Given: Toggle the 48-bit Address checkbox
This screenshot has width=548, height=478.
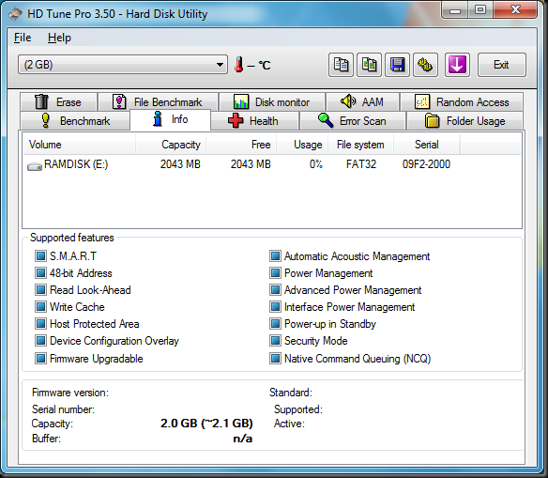Looking at the screenshot, I should tap(40, 272).
